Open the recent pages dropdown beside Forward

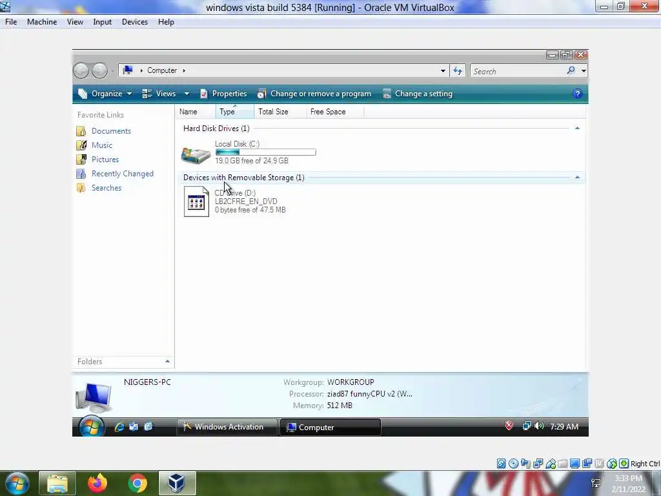pos(112,71)
